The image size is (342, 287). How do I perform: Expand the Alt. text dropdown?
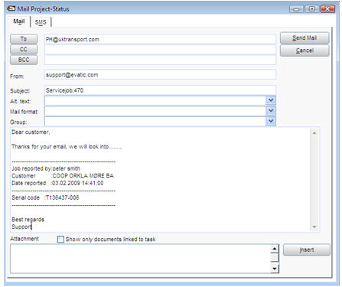click(271, 100)
